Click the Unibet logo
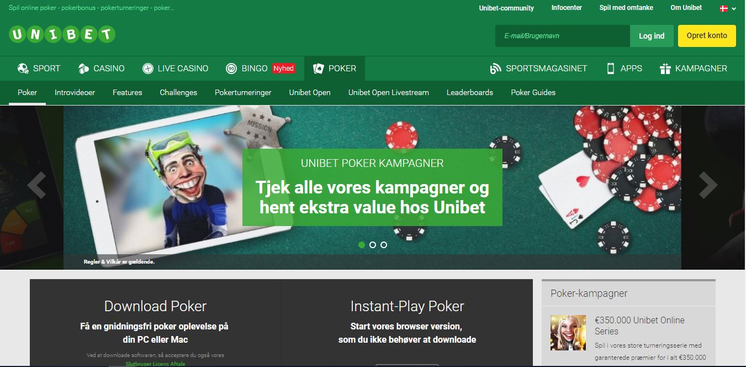The height and width of the screenshot is (367, 746). tap(62, 35)
